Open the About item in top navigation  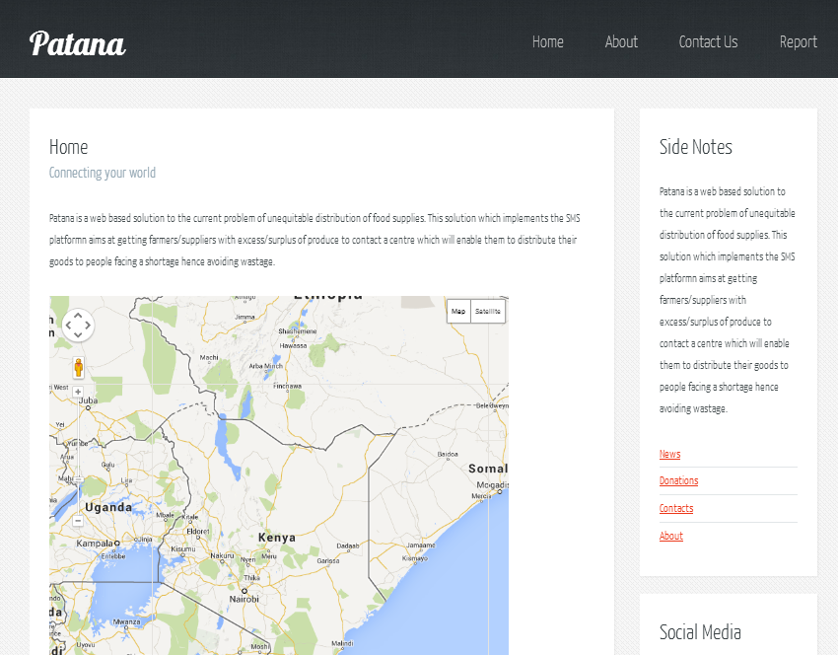621,41
